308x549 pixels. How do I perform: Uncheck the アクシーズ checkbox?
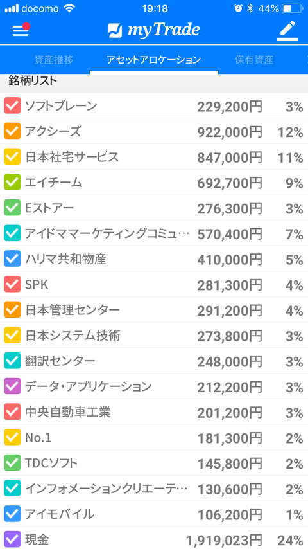[x=12, y=131]
